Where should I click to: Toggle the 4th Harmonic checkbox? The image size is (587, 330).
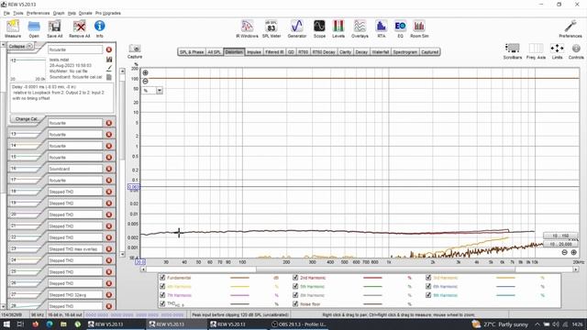point(162,287)
